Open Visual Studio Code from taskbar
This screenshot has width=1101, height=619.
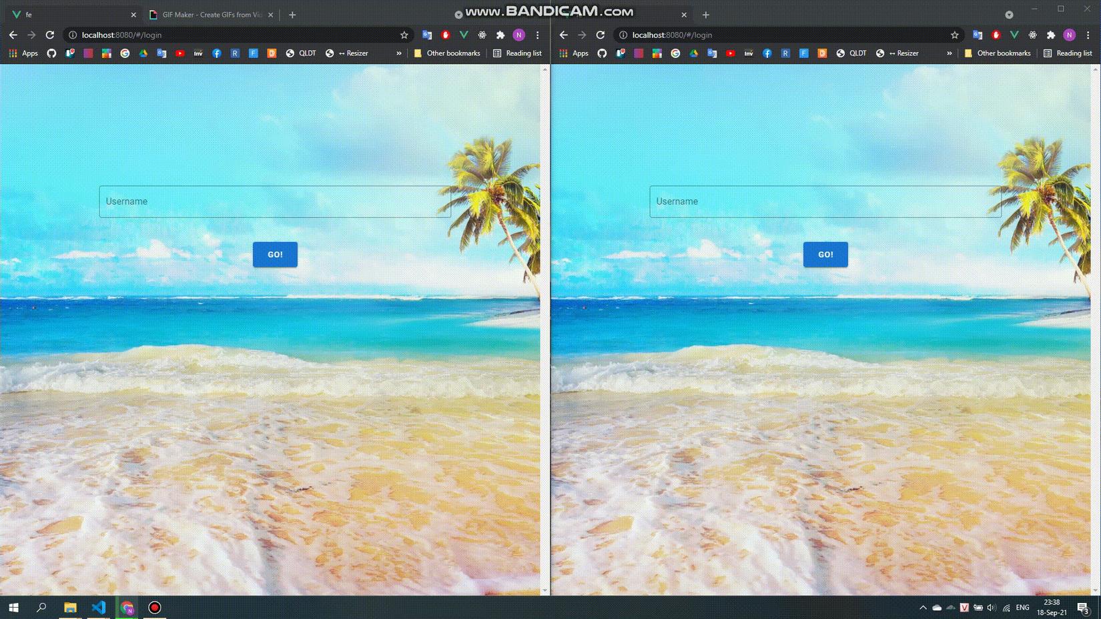point(99,608)
